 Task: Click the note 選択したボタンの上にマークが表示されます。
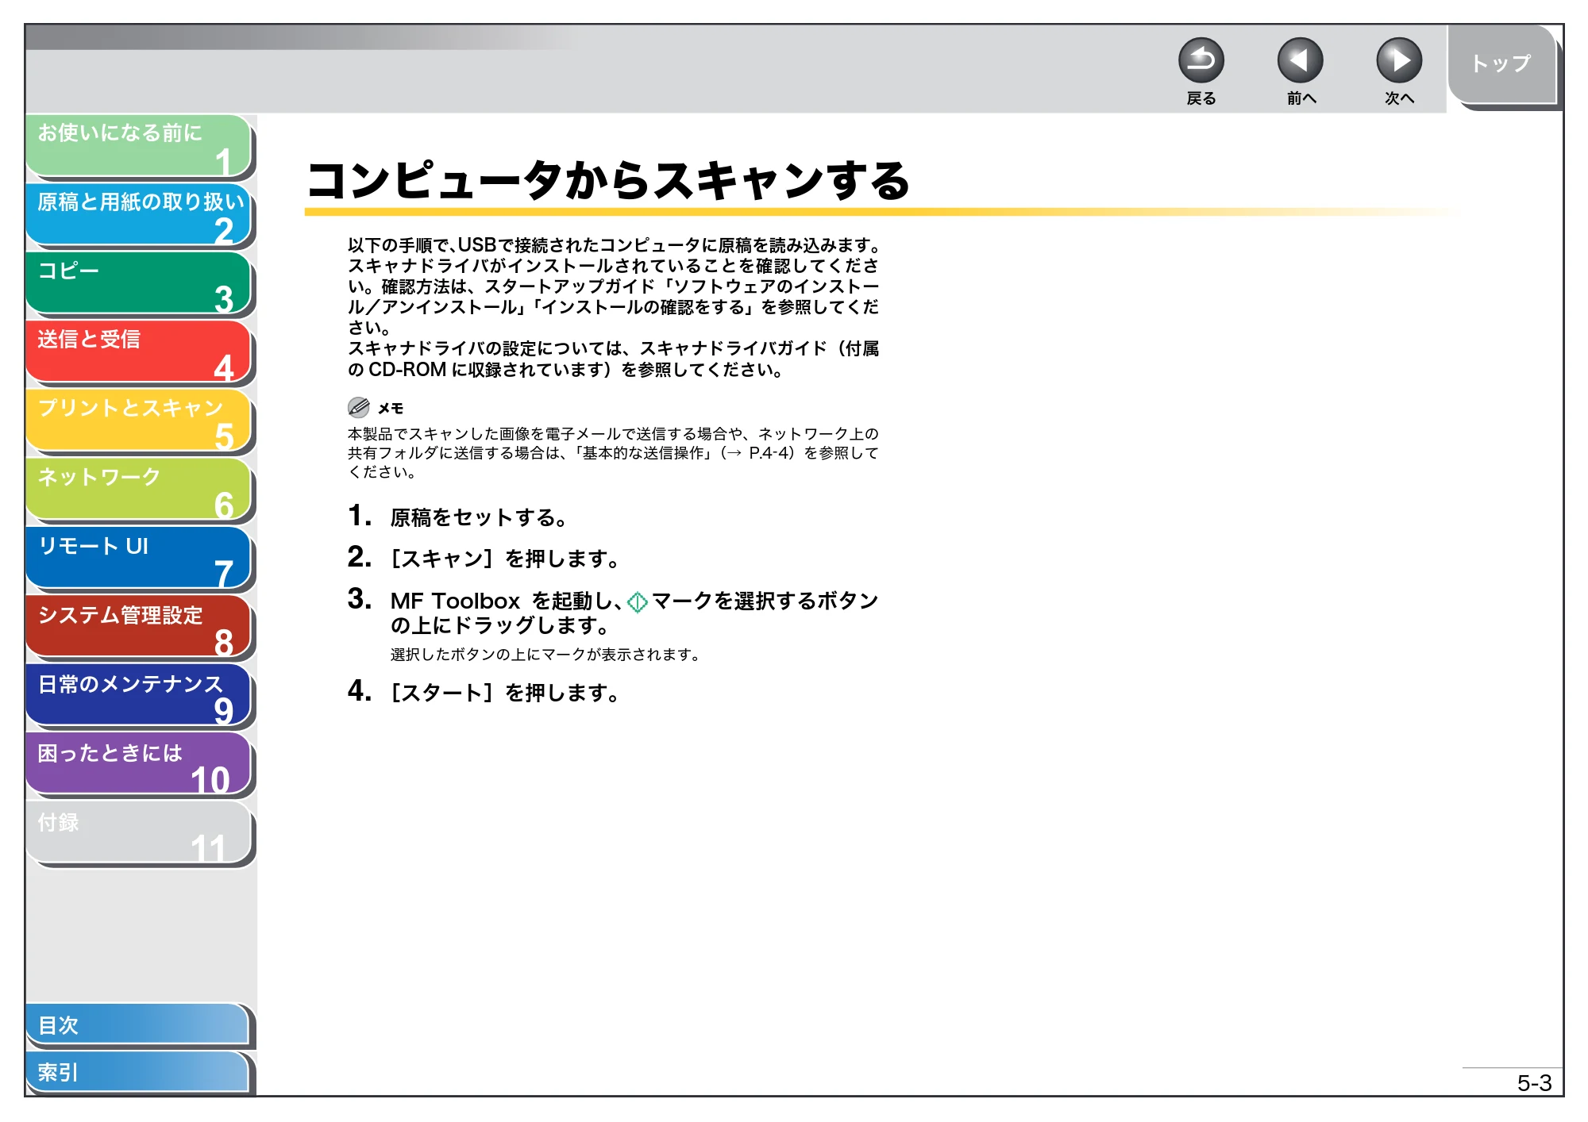[x=545, y=655]
